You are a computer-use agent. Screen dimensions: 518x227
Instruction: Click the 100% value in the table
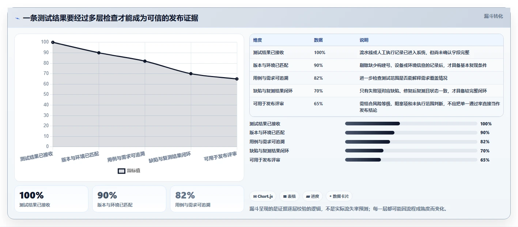pos(320,53)
